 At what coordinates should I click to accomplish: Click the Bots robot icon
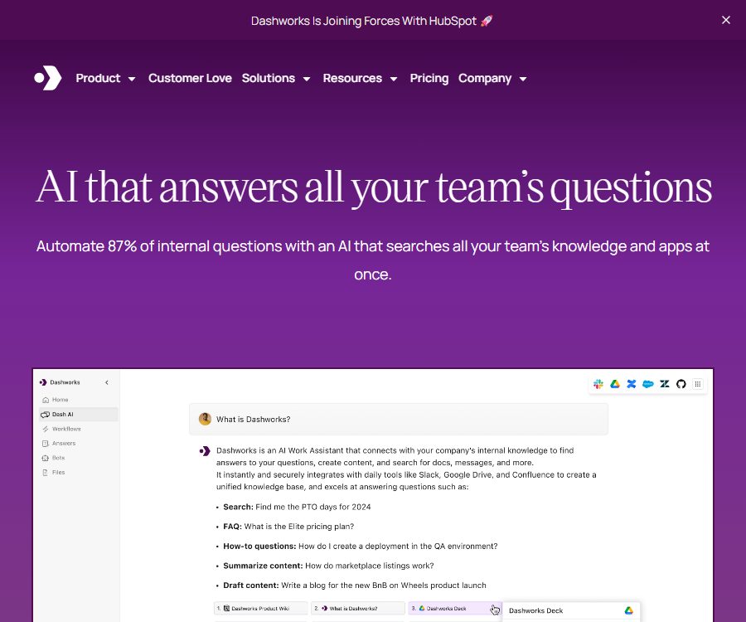pos(46,458)
